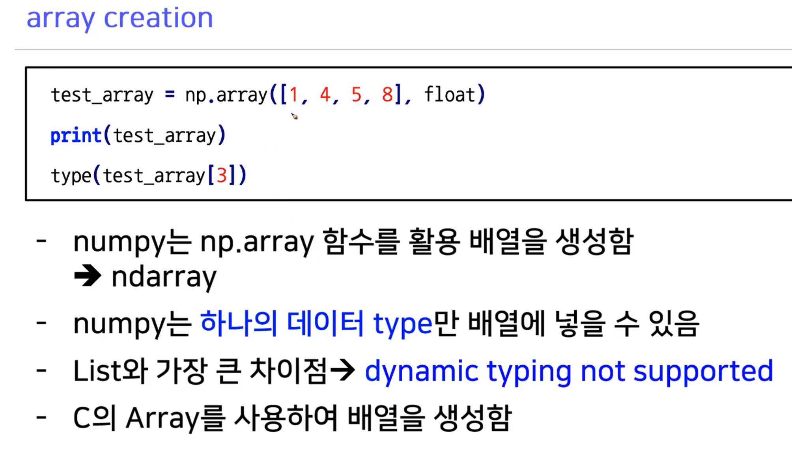Click the arrow after "차이점"
The image size is (792, 450).
click(x=342, y=370)
